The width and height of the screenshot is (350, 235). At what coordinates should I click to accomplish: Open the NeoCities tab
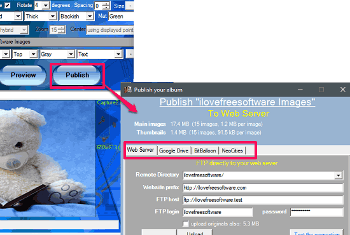pos(232,151)
